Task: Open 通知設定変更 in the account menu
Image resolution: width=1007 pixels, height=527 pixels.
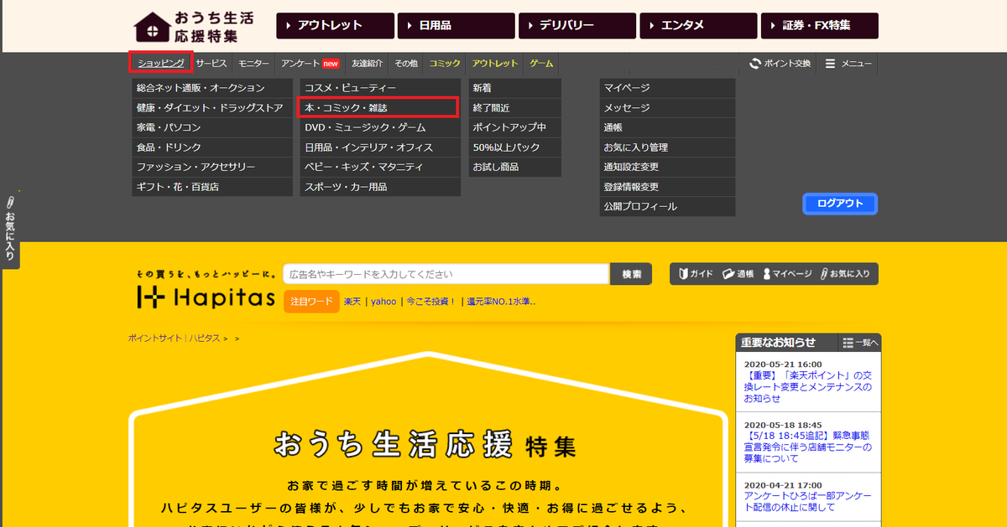Action: (x=667, y=167)
